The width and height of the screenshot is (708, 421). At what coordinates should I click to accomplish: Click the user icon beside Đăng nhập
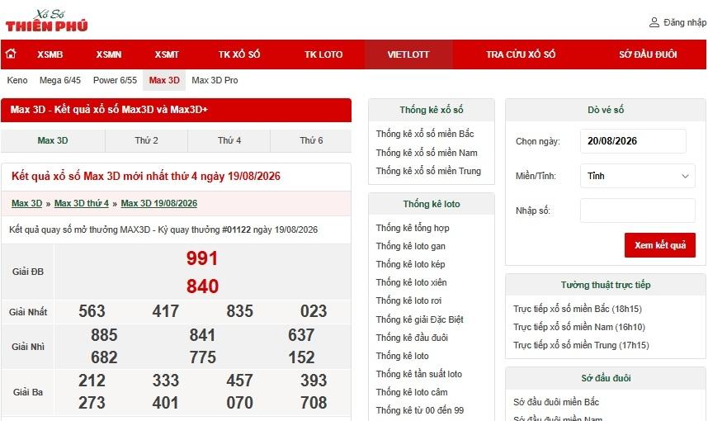(654, 22)
